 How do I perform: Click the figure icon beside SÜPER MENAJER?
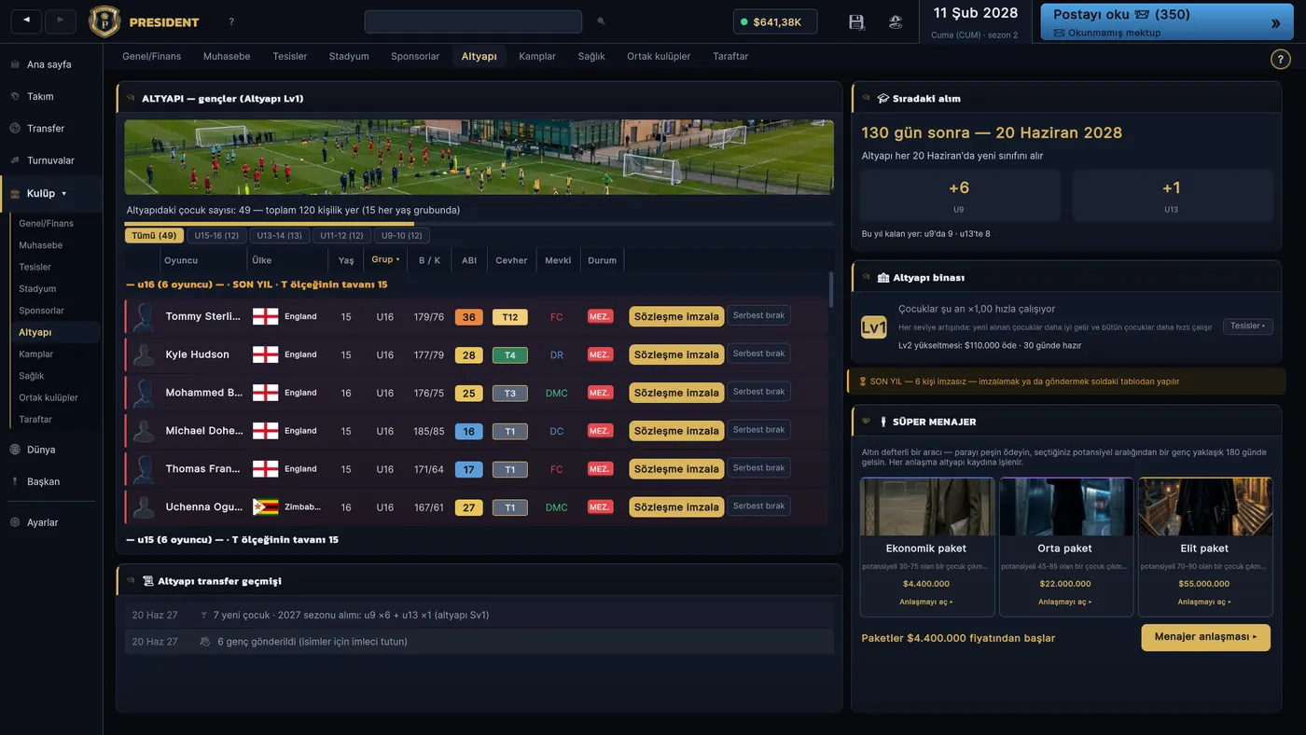coord(883,422)
